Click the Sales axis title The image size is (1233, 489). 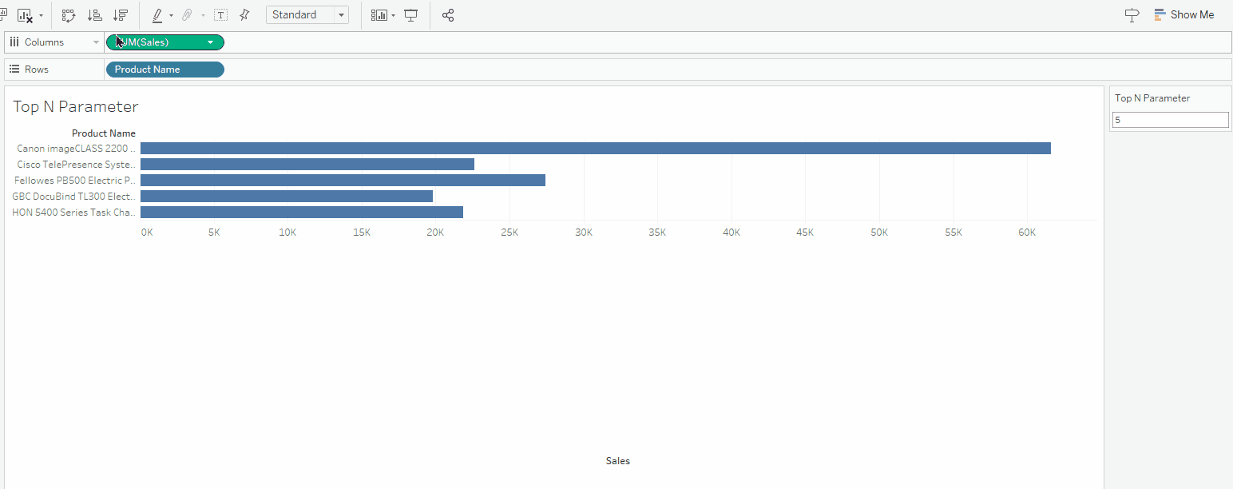[x=618, y=461]
